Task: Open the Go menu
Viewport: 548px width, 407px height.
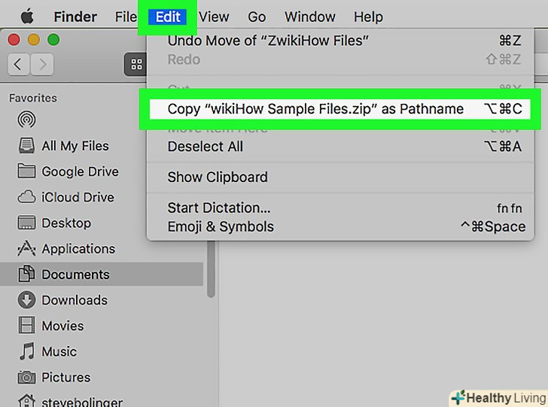Action: (257, 17)
